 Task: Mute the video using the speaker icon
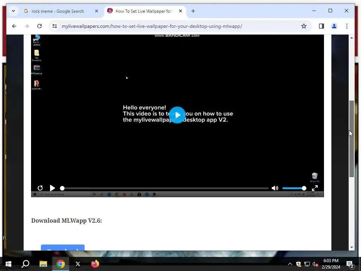(x=275, y=188)
